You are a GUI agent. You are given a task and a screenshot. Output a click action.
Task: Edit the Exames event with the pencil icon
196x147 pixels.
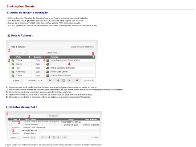click(x=9, y=133)
